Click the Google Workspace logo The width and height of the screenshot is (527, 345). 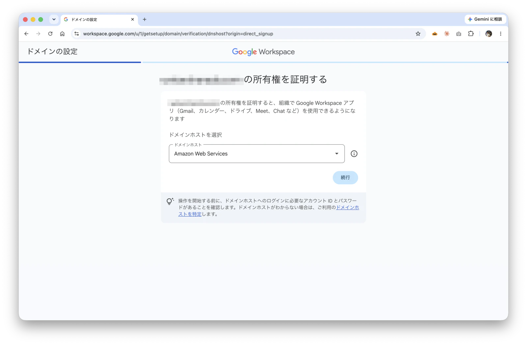click(x=263, y=52)
